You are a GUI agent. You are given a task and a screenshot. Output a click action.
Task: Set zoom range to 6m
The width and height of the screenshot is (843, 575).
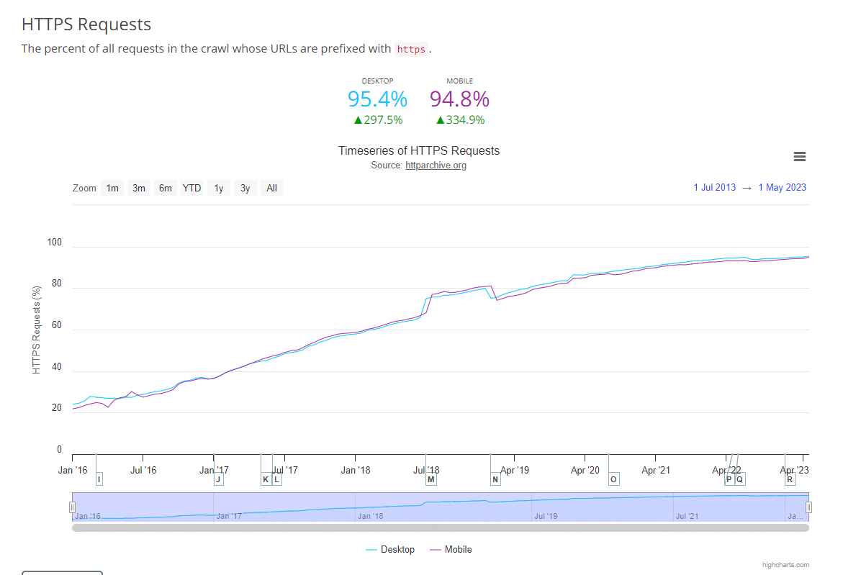166,188
